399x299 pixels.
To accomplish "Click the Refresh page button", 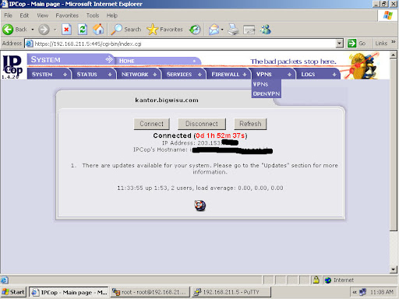I will click(x=250, y=124).
